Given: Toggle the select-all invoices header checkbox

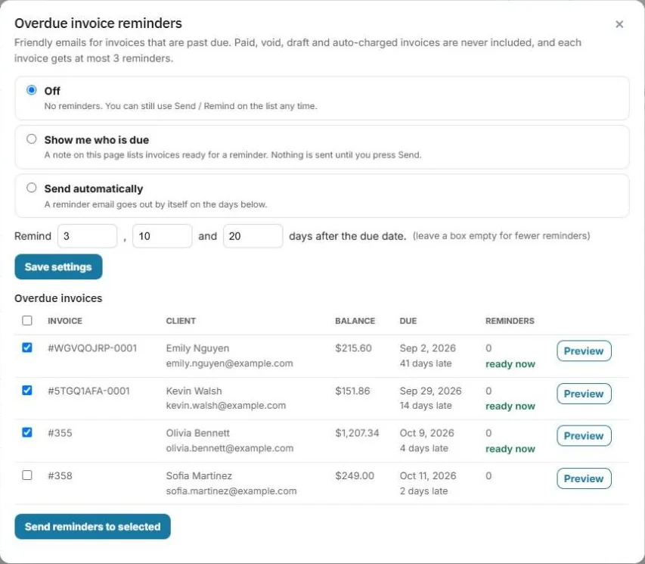Looking at the screenshot, I should [27, 320].
